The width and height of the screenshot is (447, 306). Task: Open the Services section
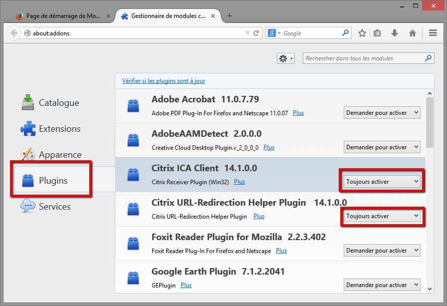point(45,207)
